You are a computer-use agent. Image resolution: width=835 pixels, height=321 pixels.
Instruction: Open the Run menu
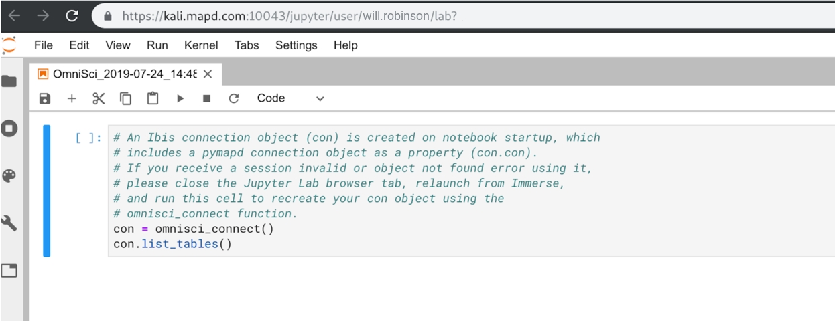coord(157,45)
